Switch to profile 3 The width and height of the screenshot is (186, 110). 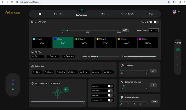pyautogui.click(x=178, y=64)
